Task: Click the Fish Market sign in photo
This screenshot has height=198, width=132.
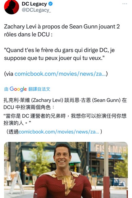Action: (x=111, y=149)
